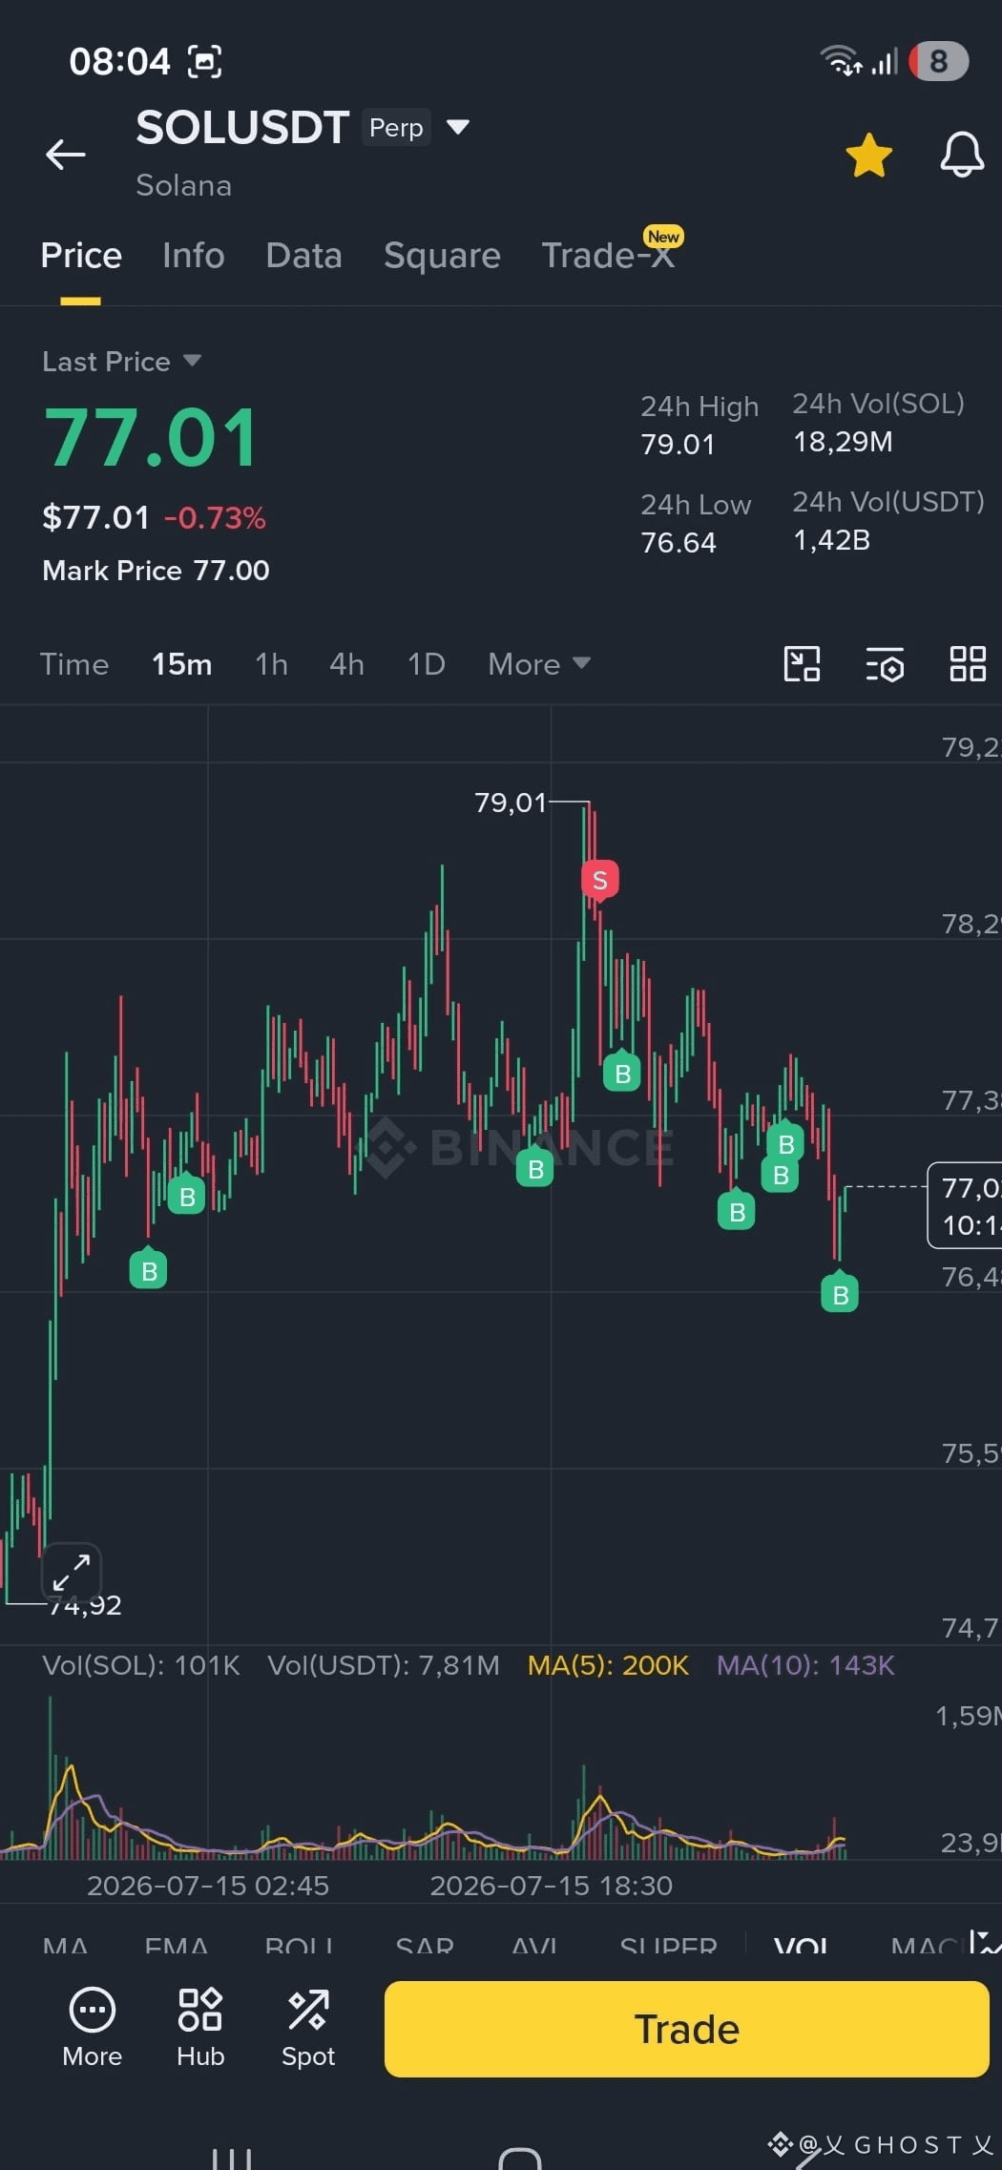Tap the large 77.01 last price
This screenshot has height=2170, width=1002.
click(151, 438)
